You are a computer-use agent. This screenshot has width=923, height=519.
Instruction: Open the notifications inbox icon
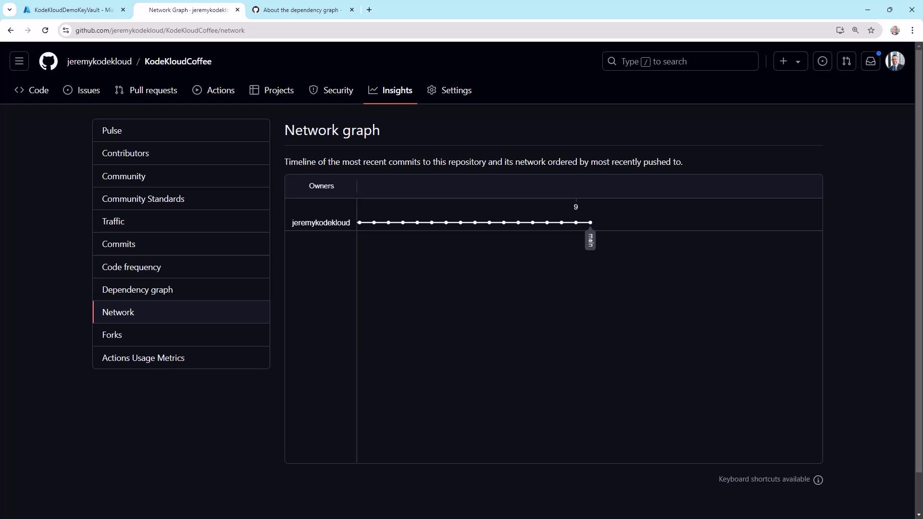[870, 61]
